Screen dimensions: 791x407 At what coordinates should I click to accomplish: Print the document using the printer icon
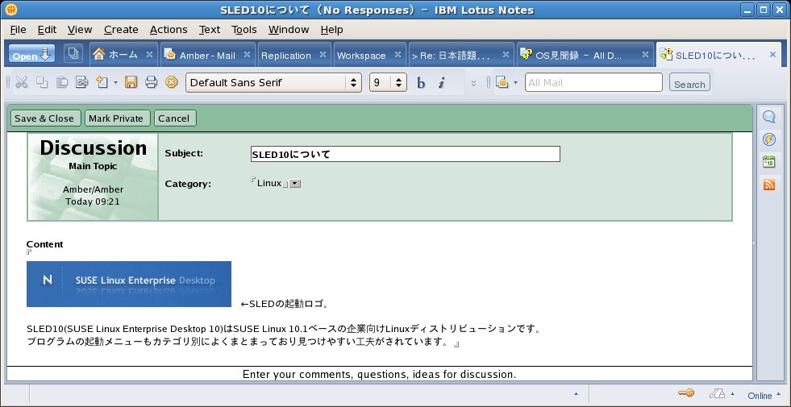(152, 82)
